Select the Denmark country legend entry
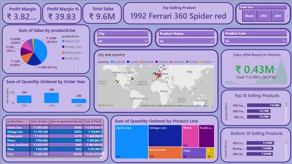292x164 pixels. pyautogui.click(x=177, y=62)
